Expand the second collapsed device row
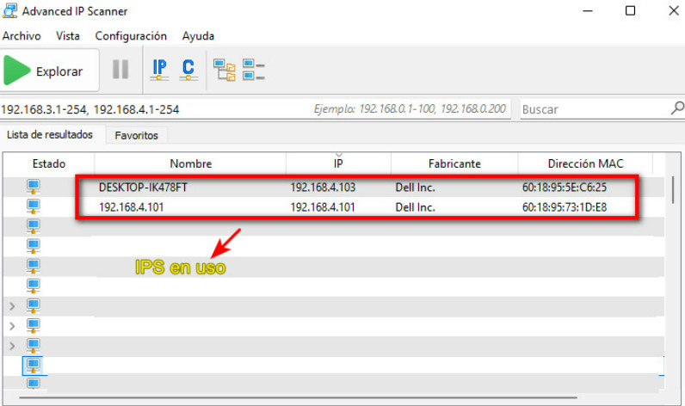 click(12, 326)
